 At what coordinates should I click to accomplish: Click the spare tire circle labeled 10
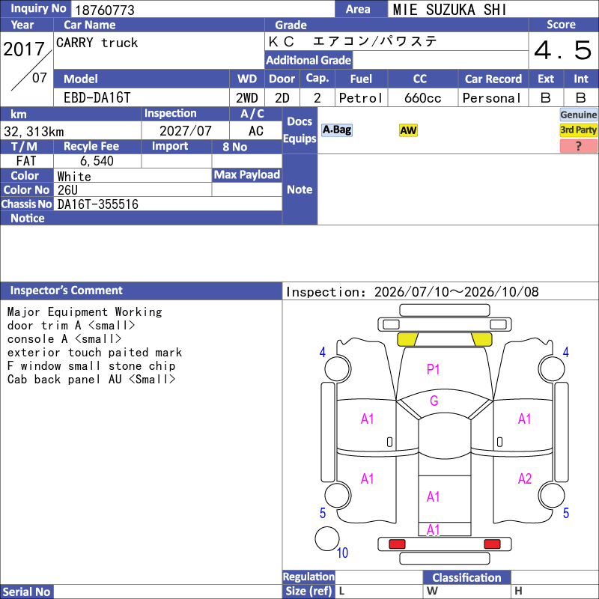pos(327,538)
